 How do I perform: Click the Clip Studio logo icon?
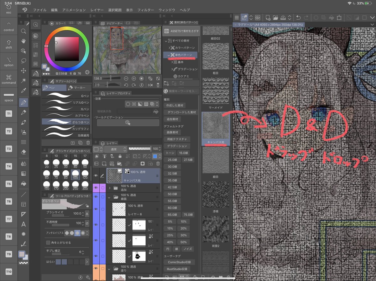(24, 10)
